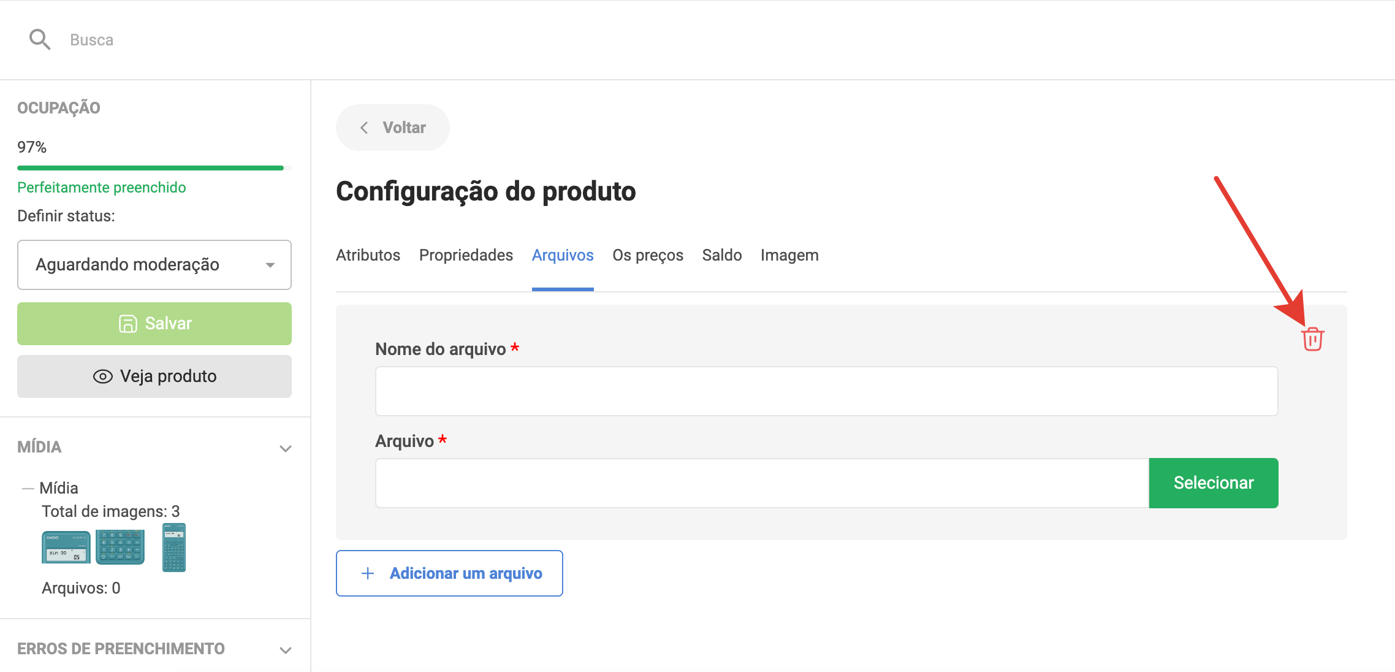Go to the Imagem tab

[789, 255]
